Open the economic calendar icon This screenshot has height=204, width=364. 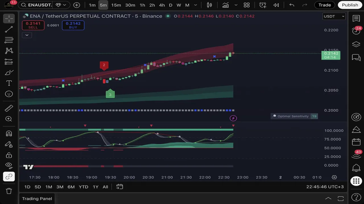click(x=356, y=142)
